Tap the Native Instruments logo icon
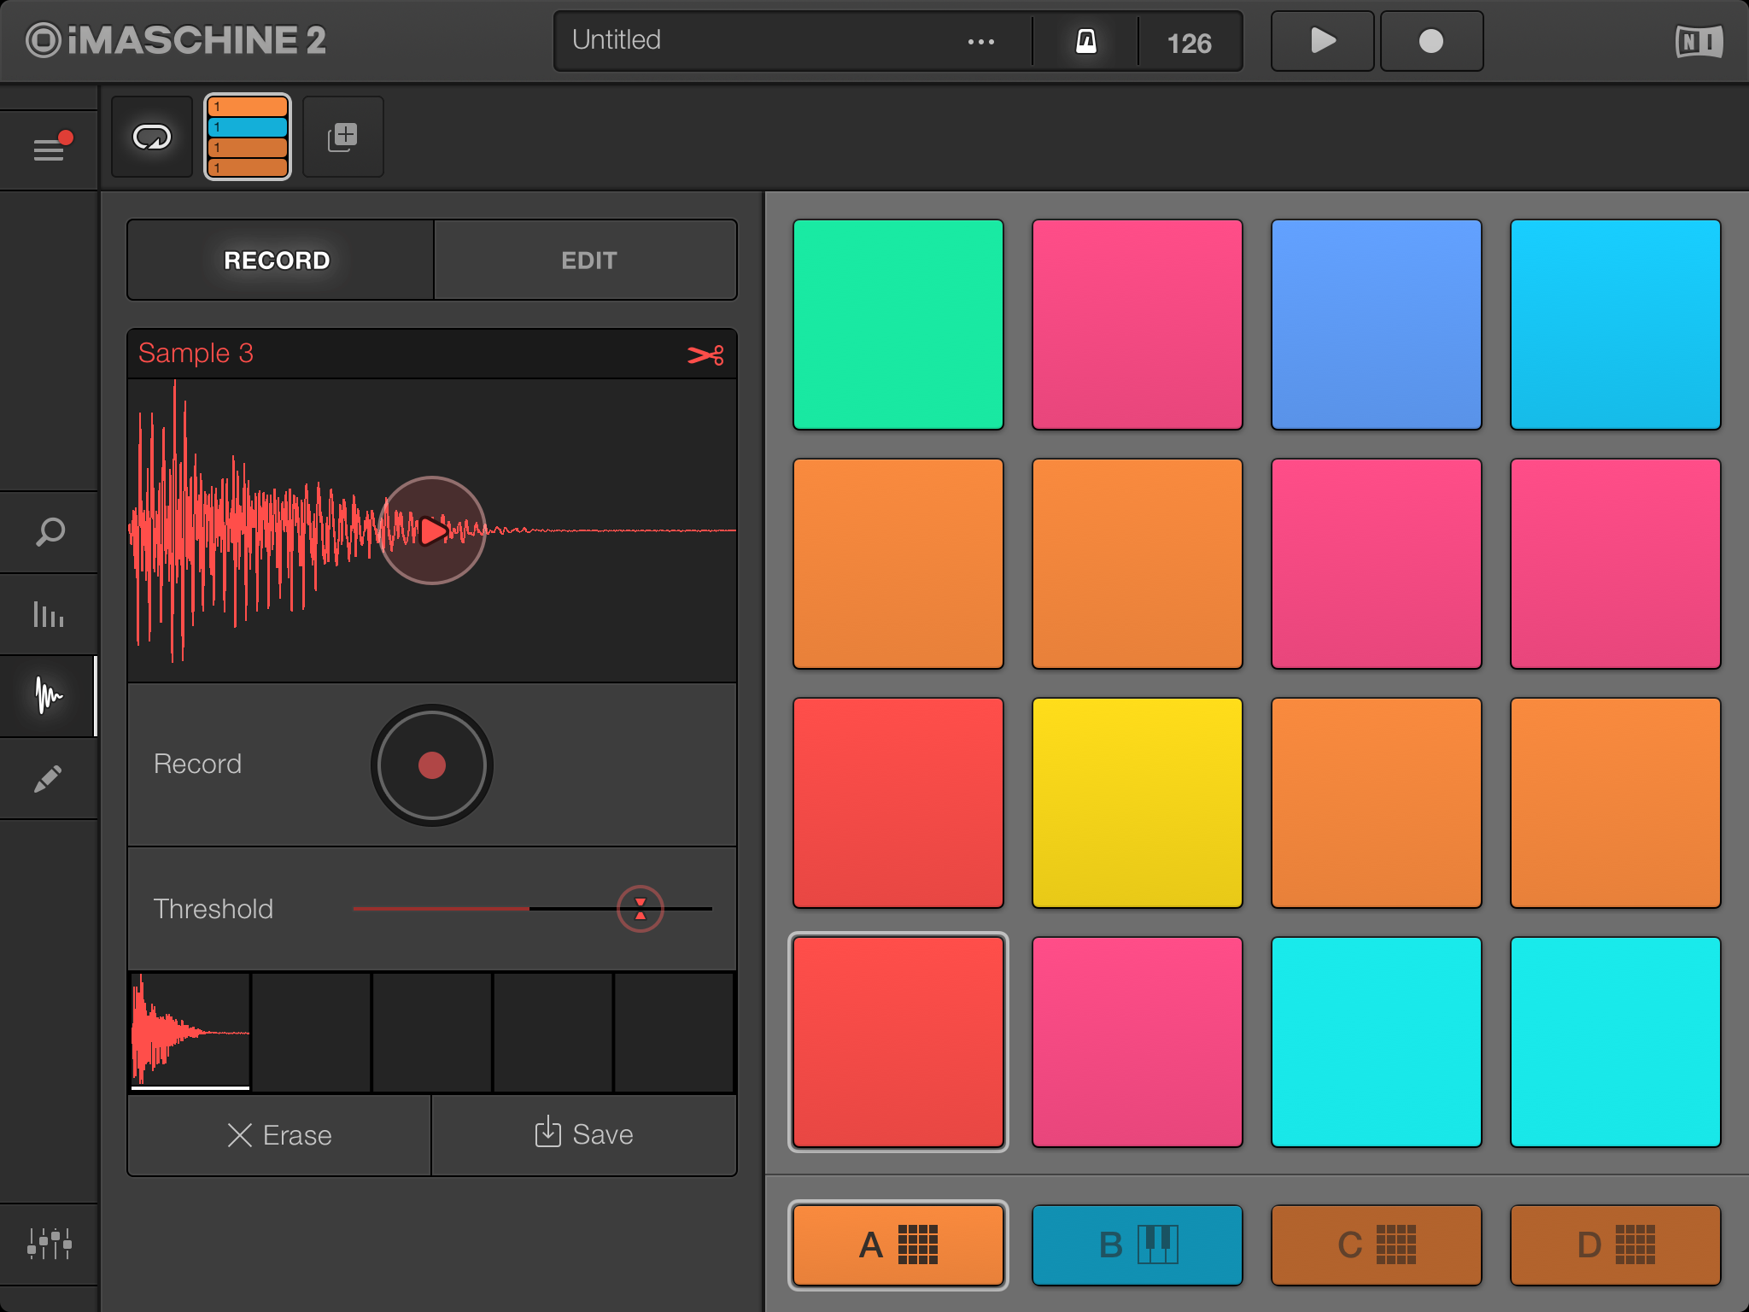Screen dimensions: 1749x1312 [x=1699, y=41]
